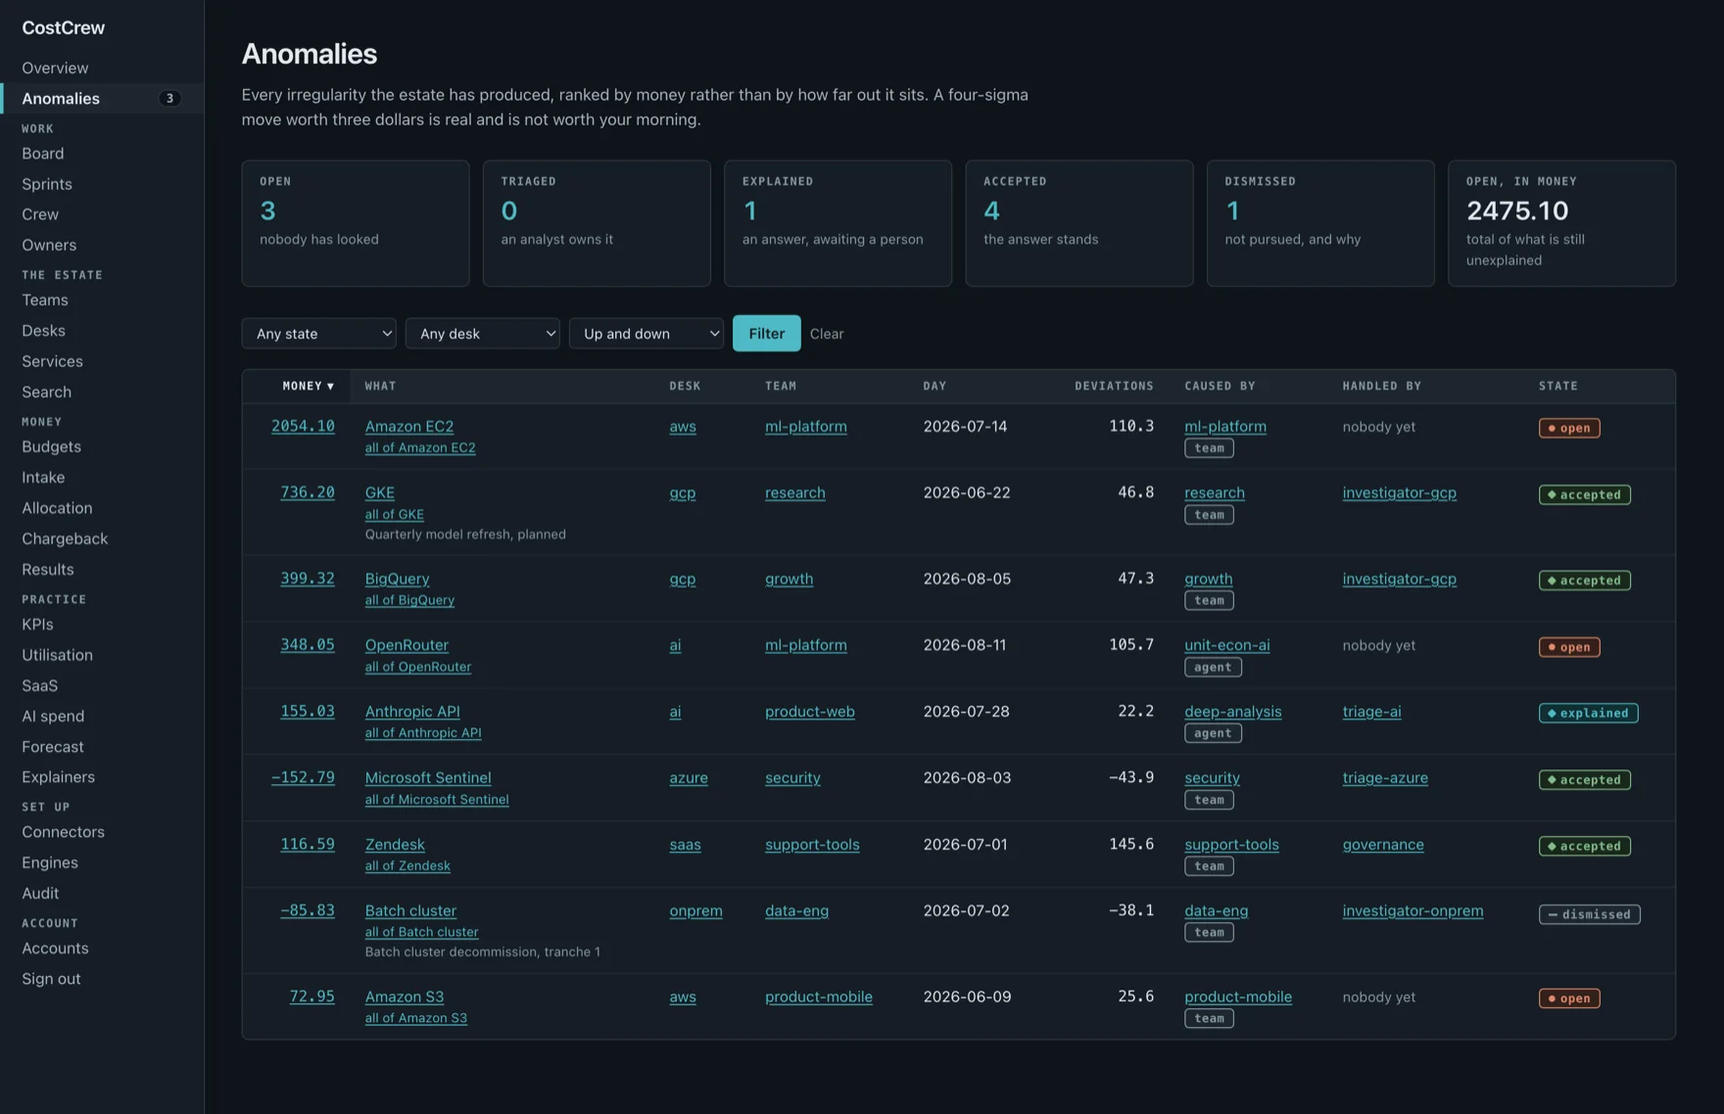Image resolution: width=1724 pixels, height=1114 pixels.
Task: Open the Budgets page
Action: click(x=52, y=446)
